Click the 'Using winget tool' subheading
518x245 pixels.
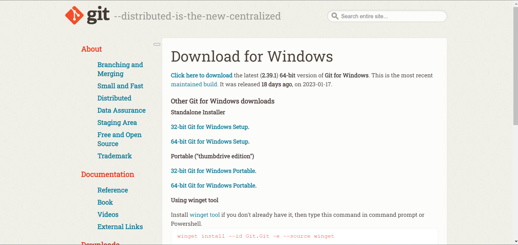pos(195,200)
